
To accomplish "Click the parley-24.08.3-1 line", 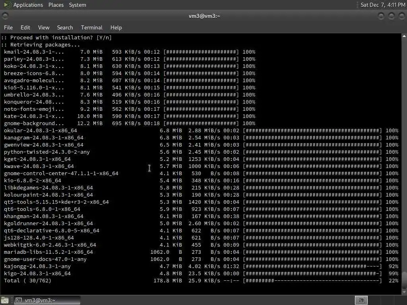I will [x=130, y=59].
